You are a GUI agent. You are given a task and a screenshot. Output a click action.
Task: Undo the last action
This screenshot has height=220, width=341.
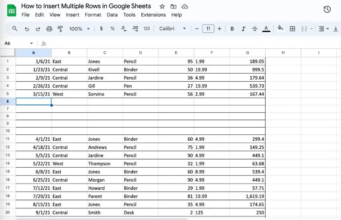(26, 29)
